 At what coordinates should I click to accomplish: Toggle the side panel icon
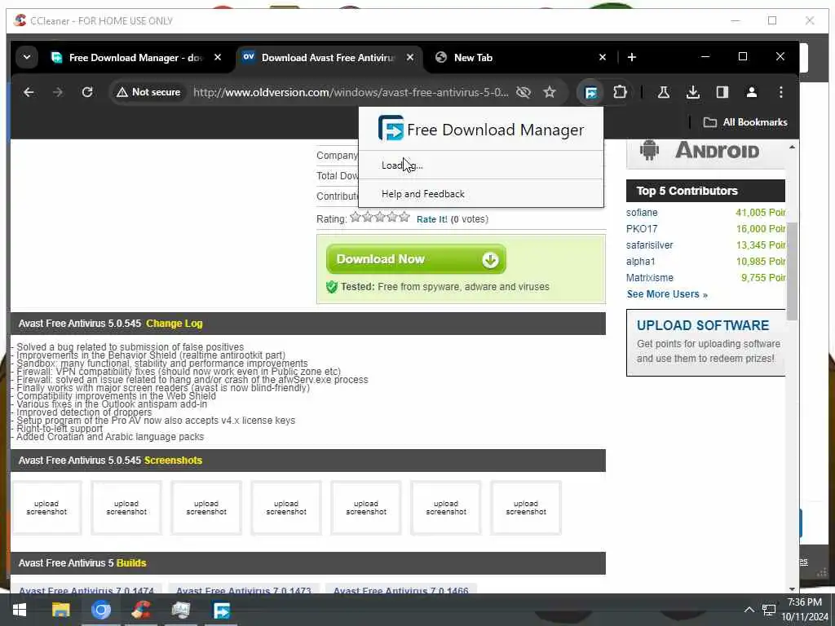coord(722,93)
